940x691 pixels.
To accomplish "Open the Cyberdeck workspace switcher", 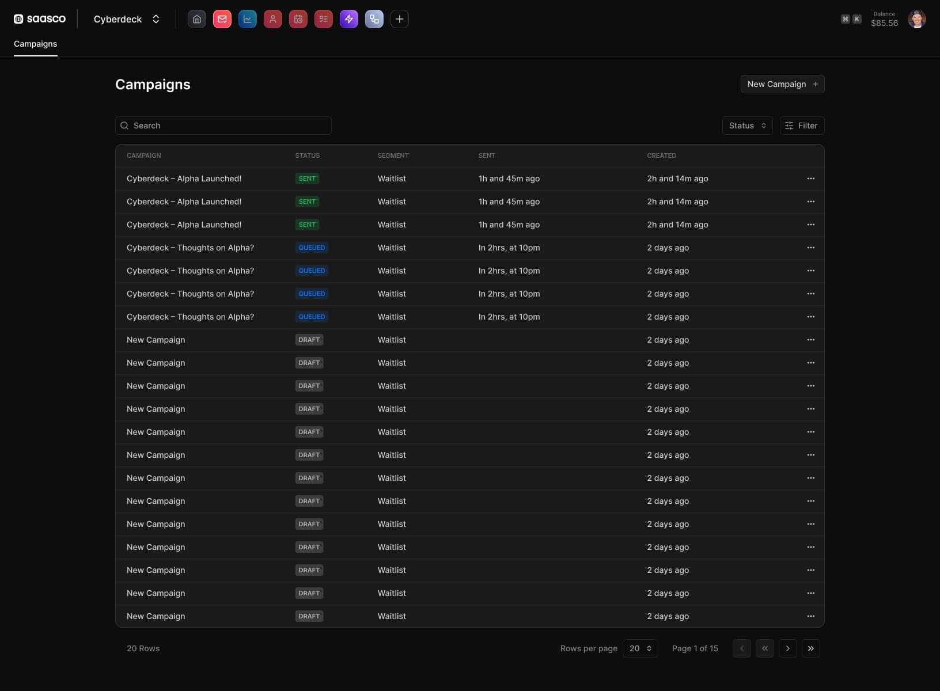I will point(127,19).
